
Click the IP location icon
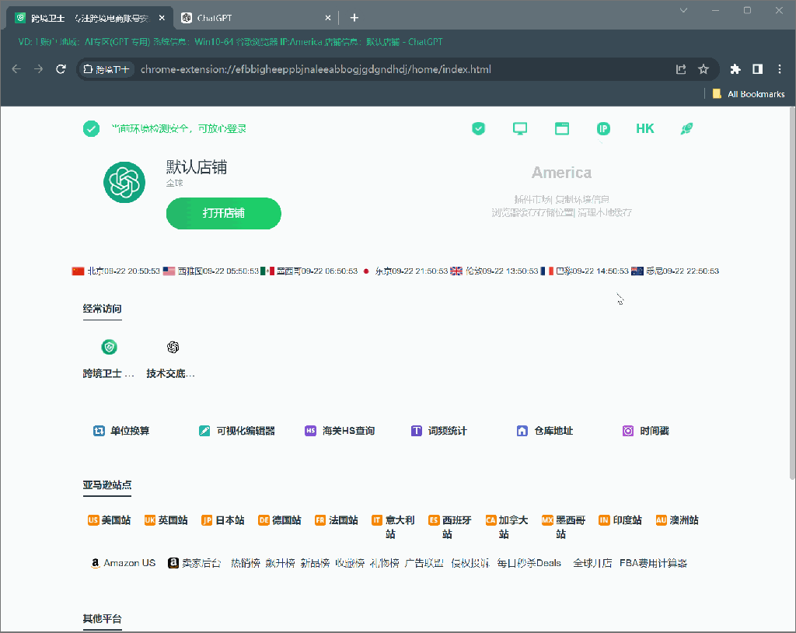603,129
